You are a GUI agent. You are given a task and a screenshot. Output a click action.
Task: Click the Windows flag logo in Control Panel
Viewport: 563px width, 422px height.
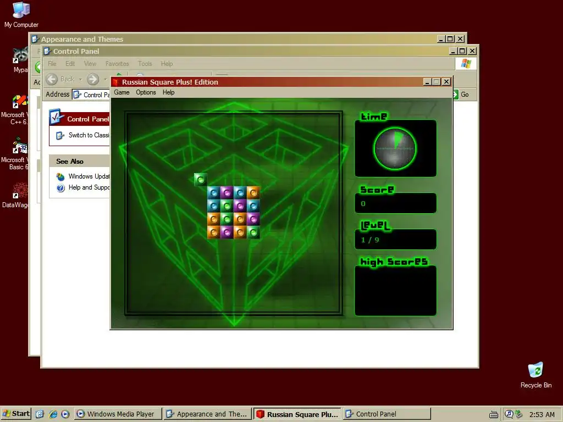(x=466, y=64)
